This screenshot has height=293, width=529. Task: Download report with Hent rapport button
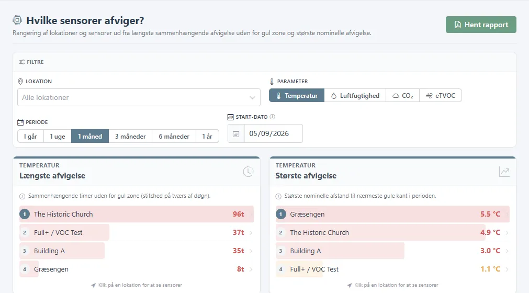pyautogui.click(x=481, y=25)
